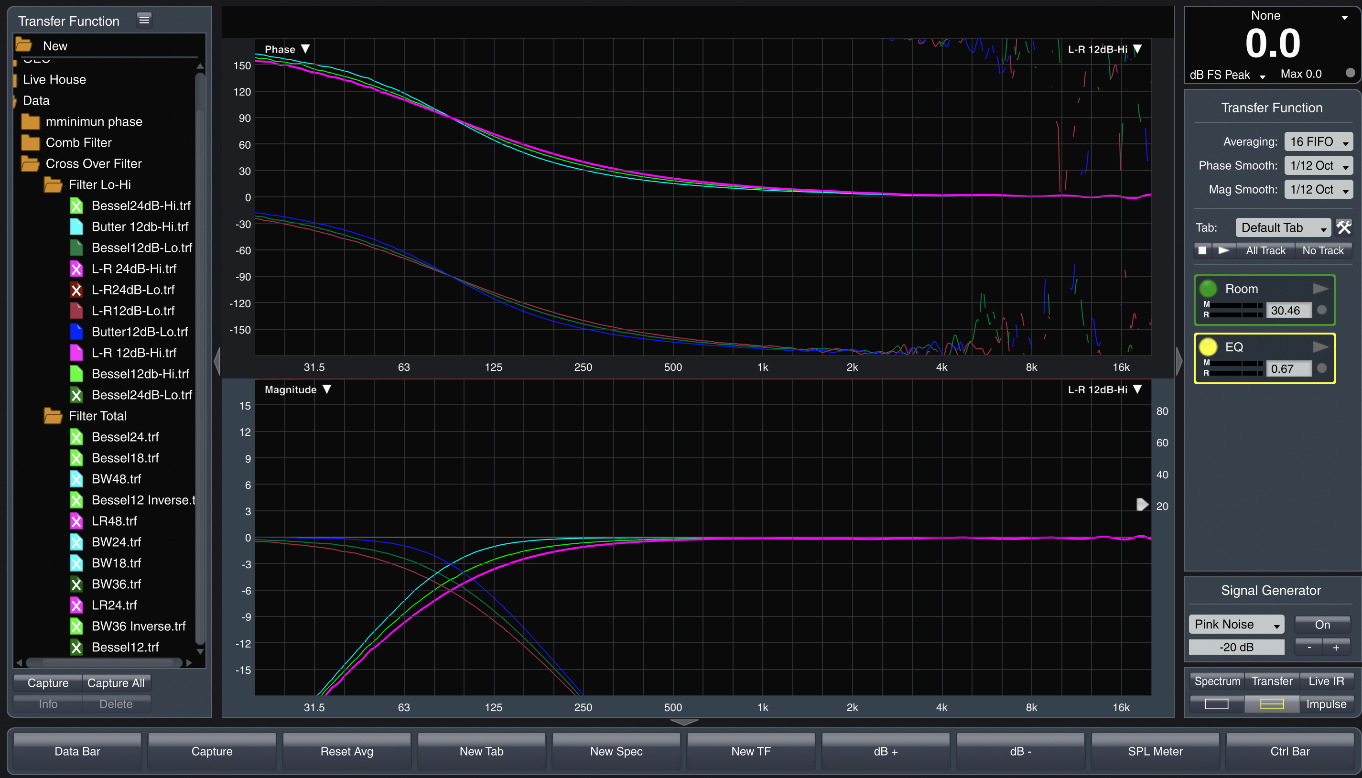The height and width of the screenshot is (778, 1362).
Task: Open the dB FS Peak meter type dropdown
Action: (x=1227, y=75)
